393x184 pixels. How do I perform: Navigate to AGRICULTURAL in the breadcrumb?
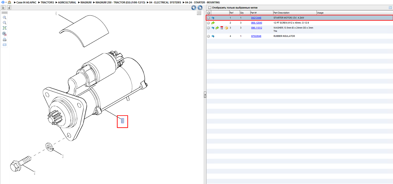point(67,2)
